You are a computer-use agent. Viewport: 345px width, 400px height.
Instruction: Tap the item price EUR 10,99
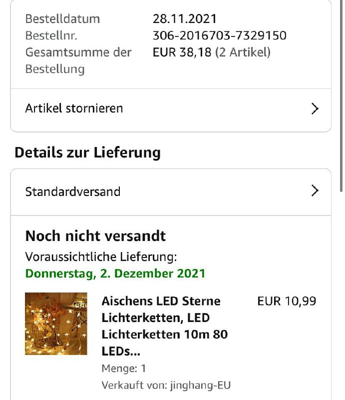(287, 301)
